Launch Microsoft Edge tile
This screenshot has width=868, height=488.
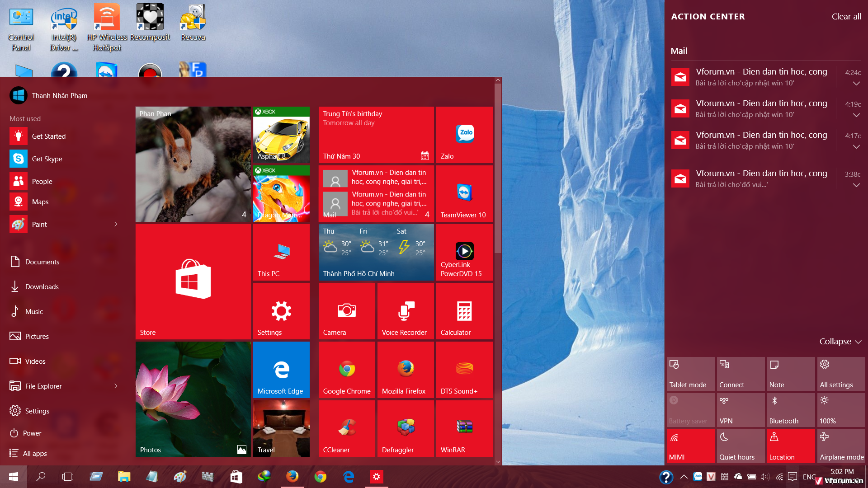tap(281, 370)
